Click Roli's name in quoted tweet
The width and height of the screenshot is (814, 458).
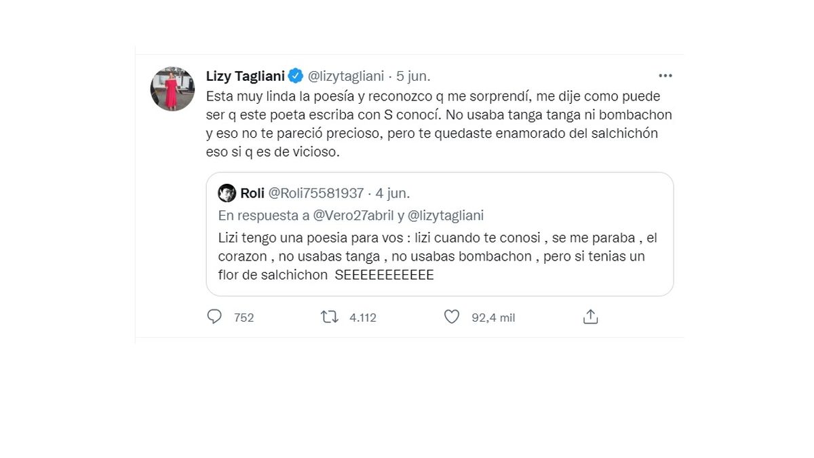(252, 193)
